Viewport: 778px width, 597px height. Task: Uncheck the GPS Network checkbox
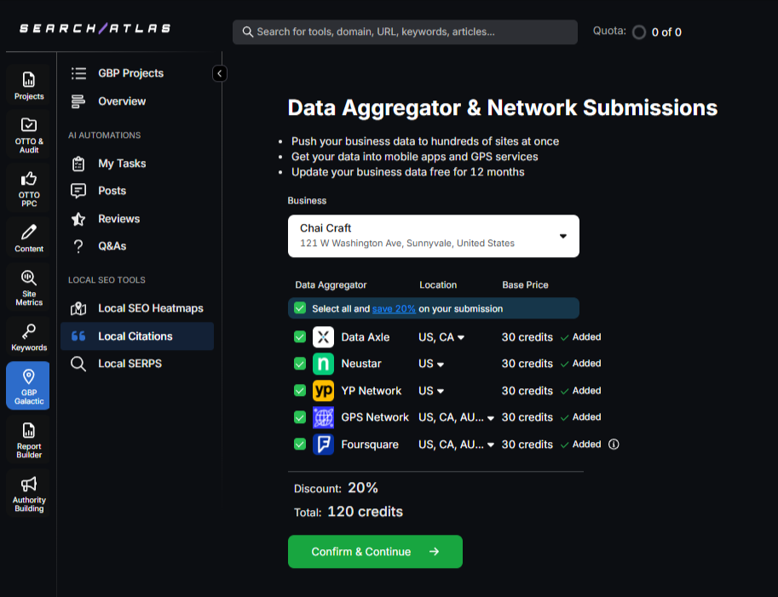tap(300, 417)
